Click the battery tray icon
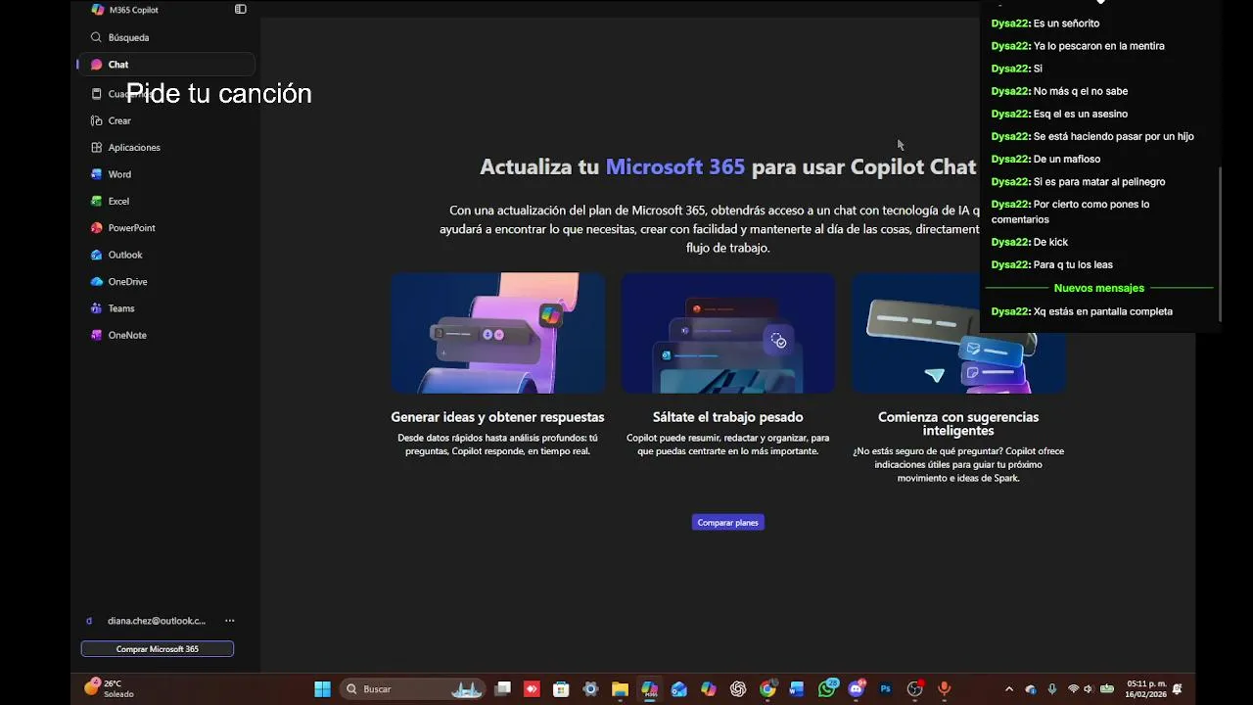The width and height of the screenshot is (1253, 705). pyautogui.click(x=1107, y=689)
